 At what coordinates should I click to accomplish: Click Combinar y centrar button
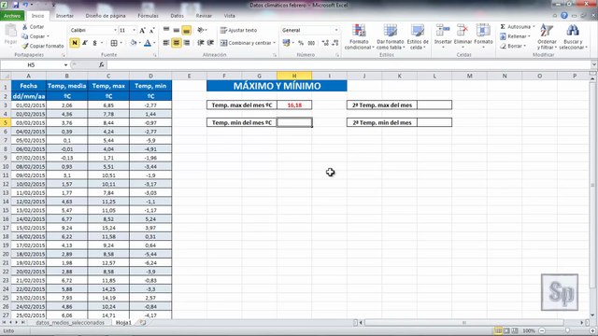(246, 43)
